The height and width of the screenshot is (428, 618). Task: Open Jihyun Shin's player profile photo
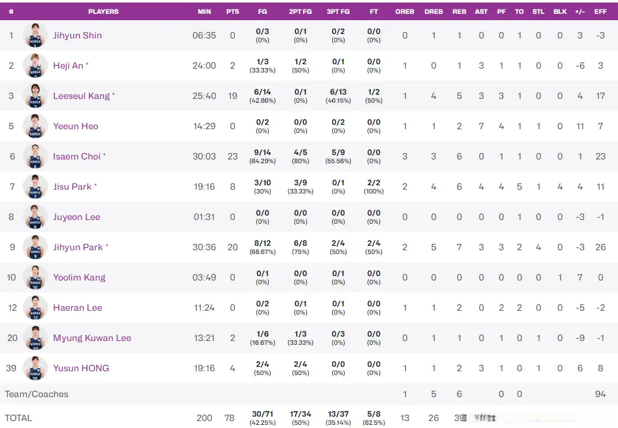coord(35,35)
